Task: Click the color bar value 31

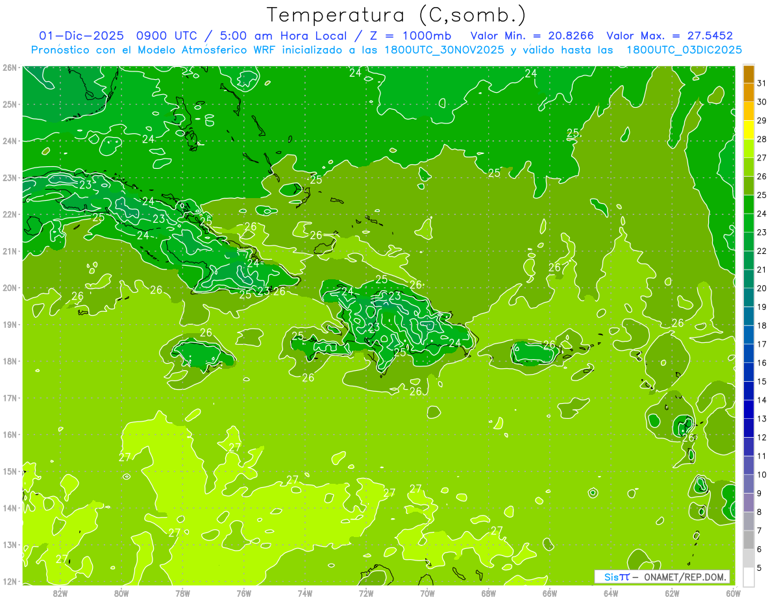Action: [762, 82]
